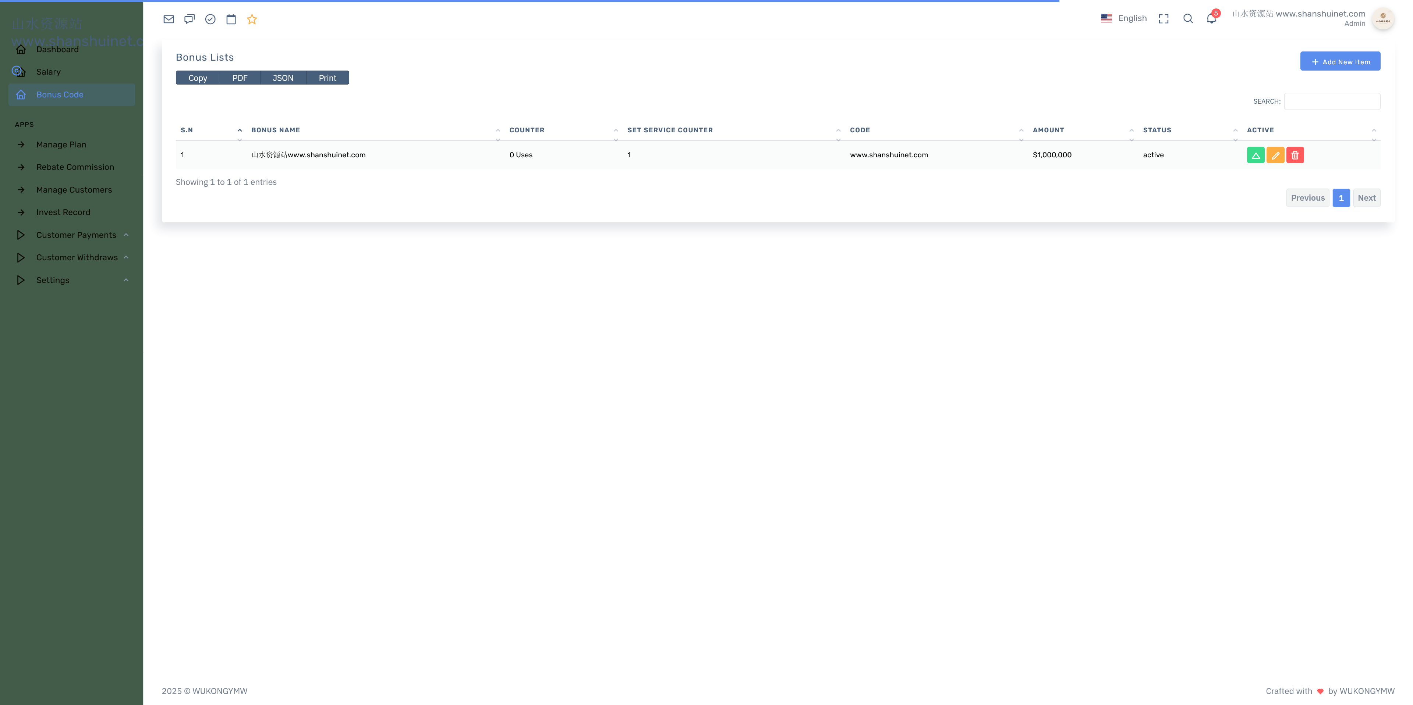This screenshot has height=705, width=1413.
Task: Open search via the magnifier icon
Action: [x=1187, y=18]
